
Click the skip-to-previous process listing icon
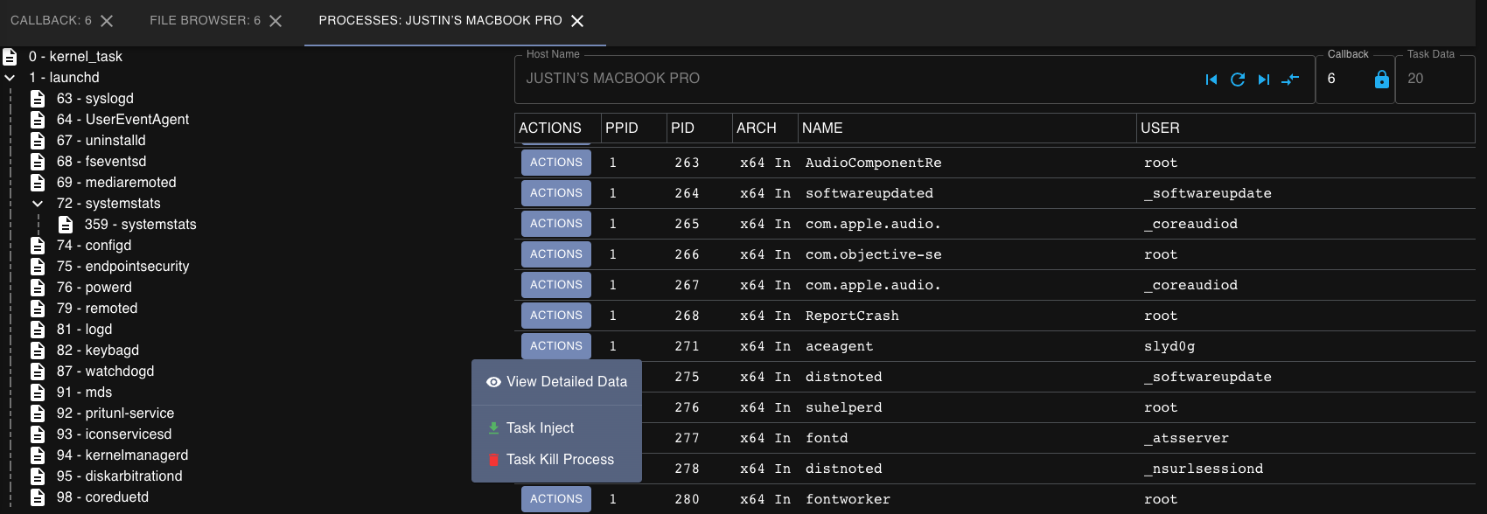click(x=1211, y=80)
